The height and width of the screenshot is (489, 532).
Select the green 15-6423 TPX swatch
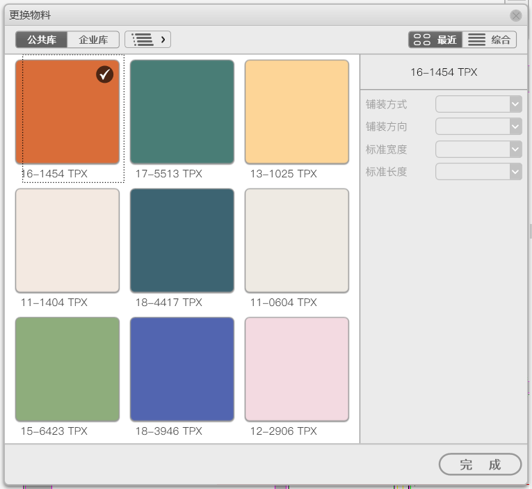pyautogui.click(x=67, y=369)
